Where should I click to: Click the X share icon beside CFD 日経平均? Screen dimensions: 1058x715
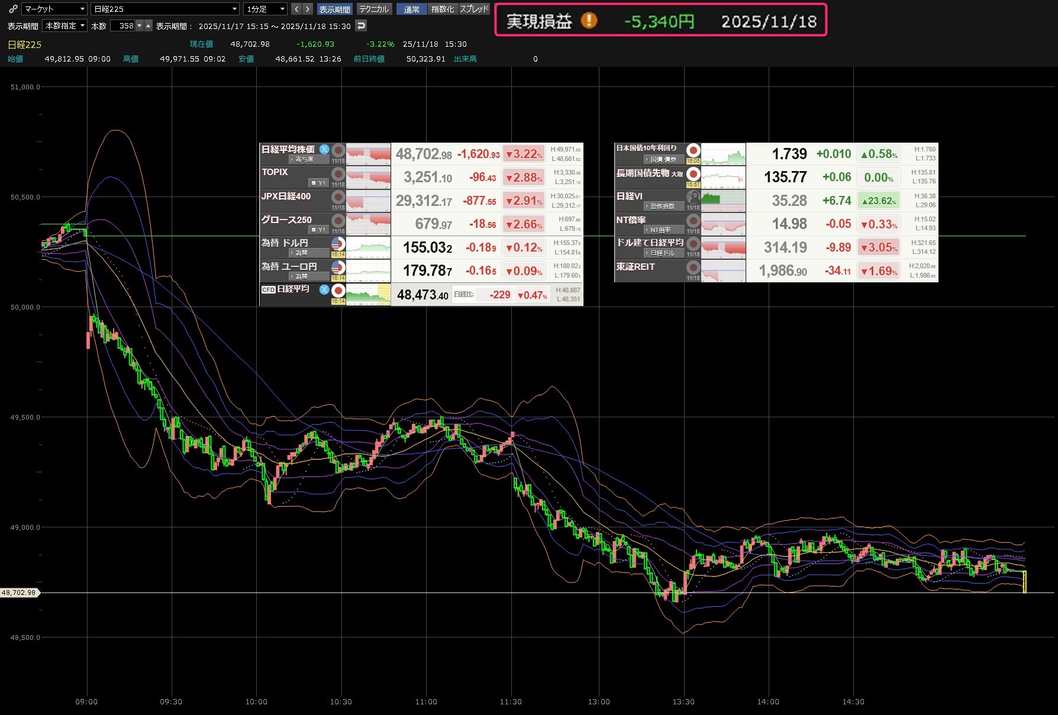tap(324, 289)
